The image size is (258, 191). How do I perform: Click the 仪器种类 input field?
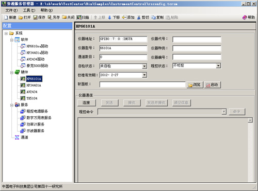point(197,48)
